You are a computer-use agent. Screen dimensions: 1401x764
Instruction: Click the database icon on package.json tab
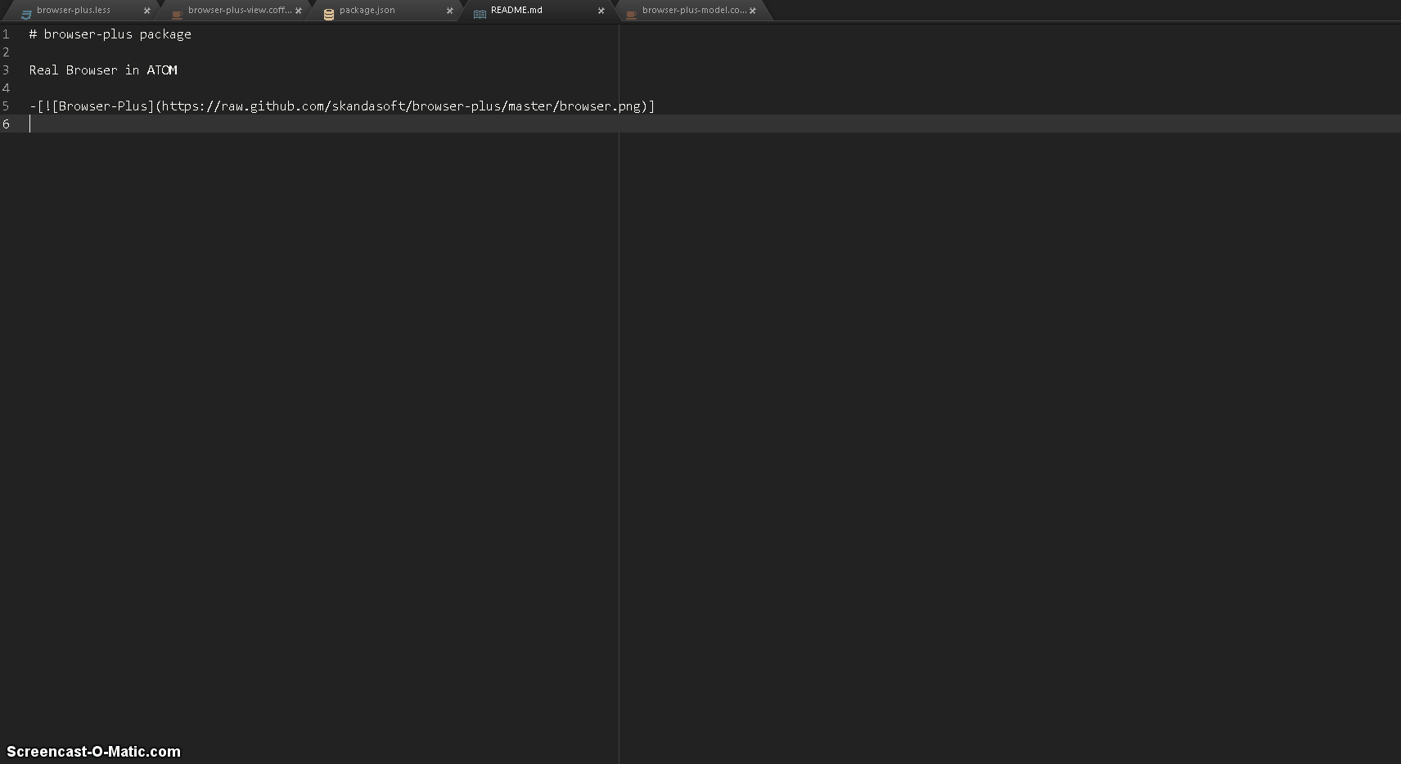point(327,11)
